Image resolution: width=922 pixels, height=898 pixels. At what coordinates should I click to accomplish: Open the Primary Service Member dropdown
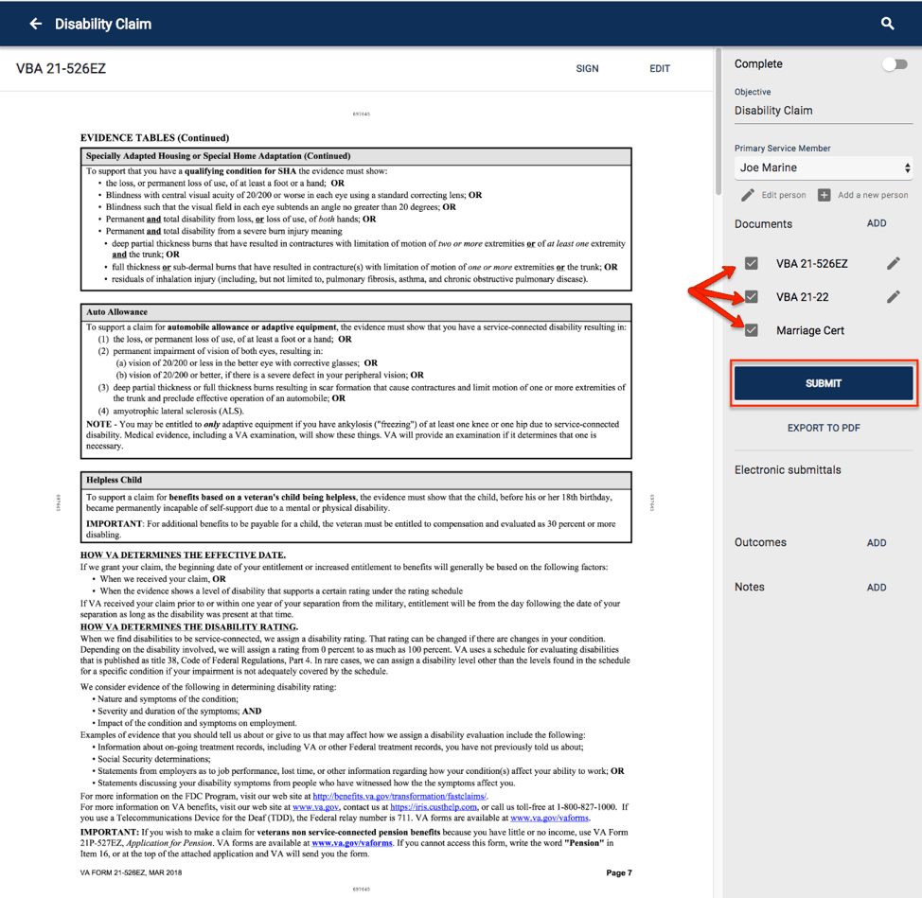(824, 168)
